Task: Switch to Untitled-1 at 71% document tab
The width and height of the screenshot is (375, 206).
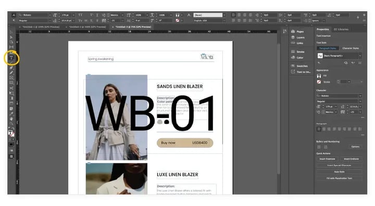Action: point(133,27)
